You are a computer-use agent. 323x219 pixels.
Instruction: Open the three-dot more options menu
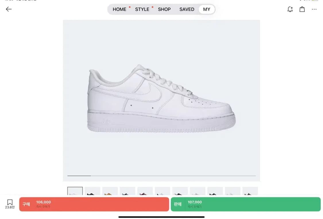(314, 9)
